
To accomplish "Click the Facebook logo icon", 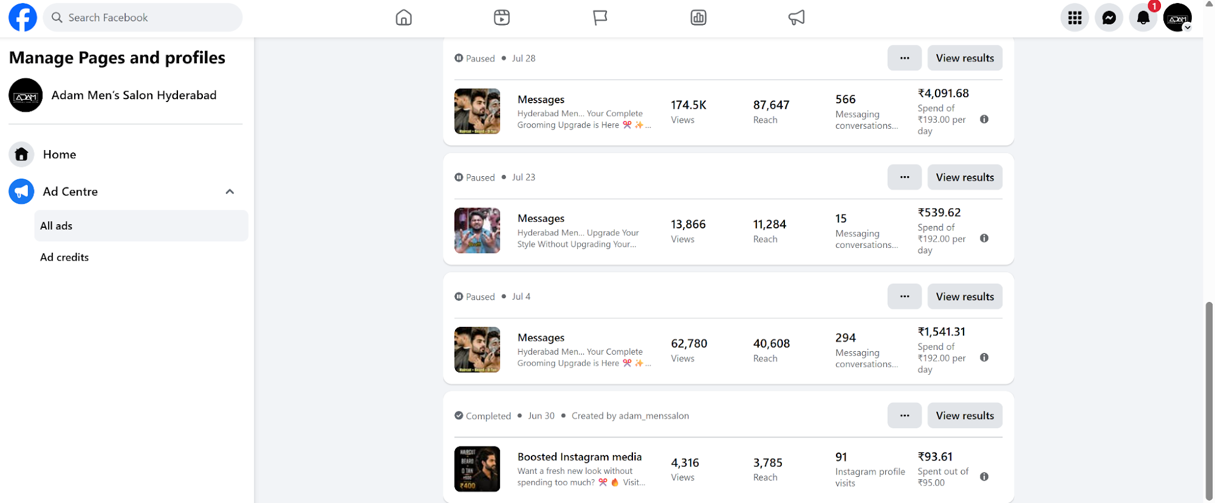I will (22, 18).
